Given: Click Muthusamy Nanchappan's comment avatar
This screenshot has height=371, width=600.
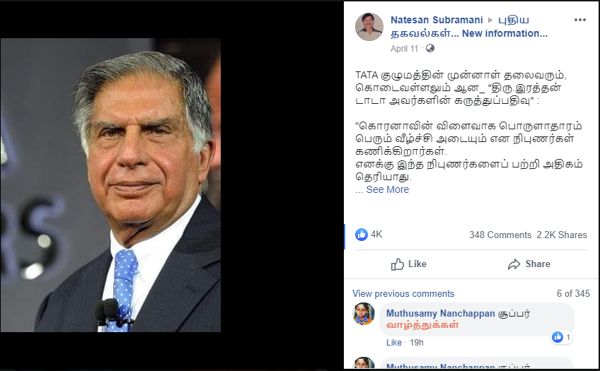Looking at the screenshot, I should click(364, 314).
